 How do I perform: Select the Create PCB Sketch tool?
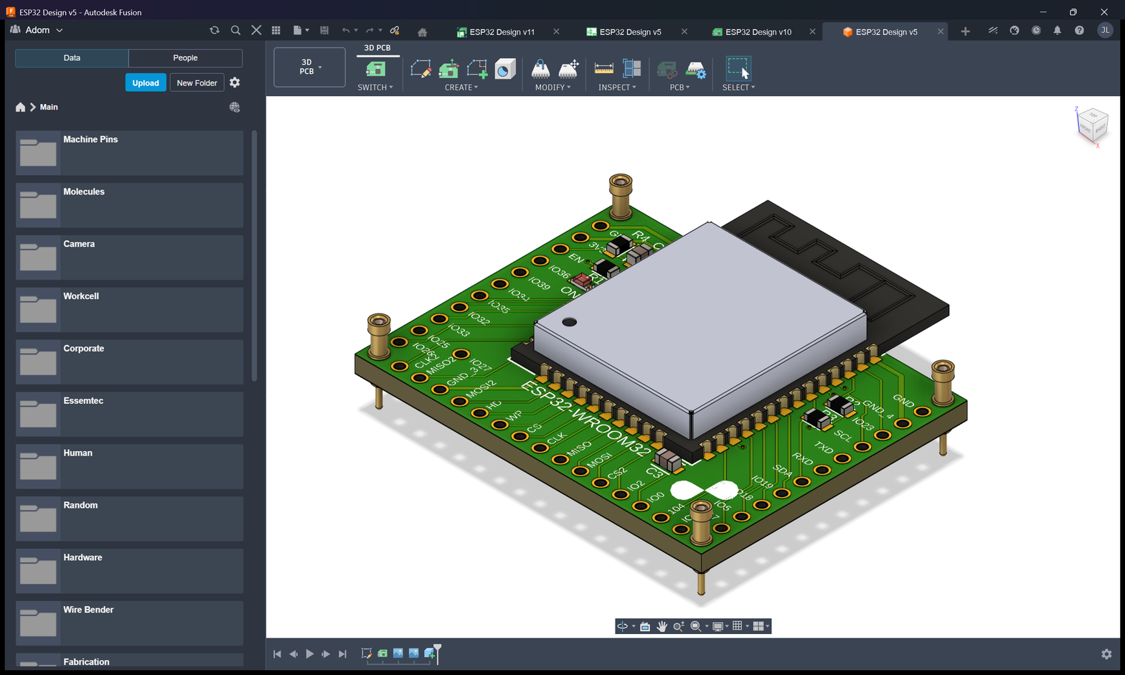420,69
